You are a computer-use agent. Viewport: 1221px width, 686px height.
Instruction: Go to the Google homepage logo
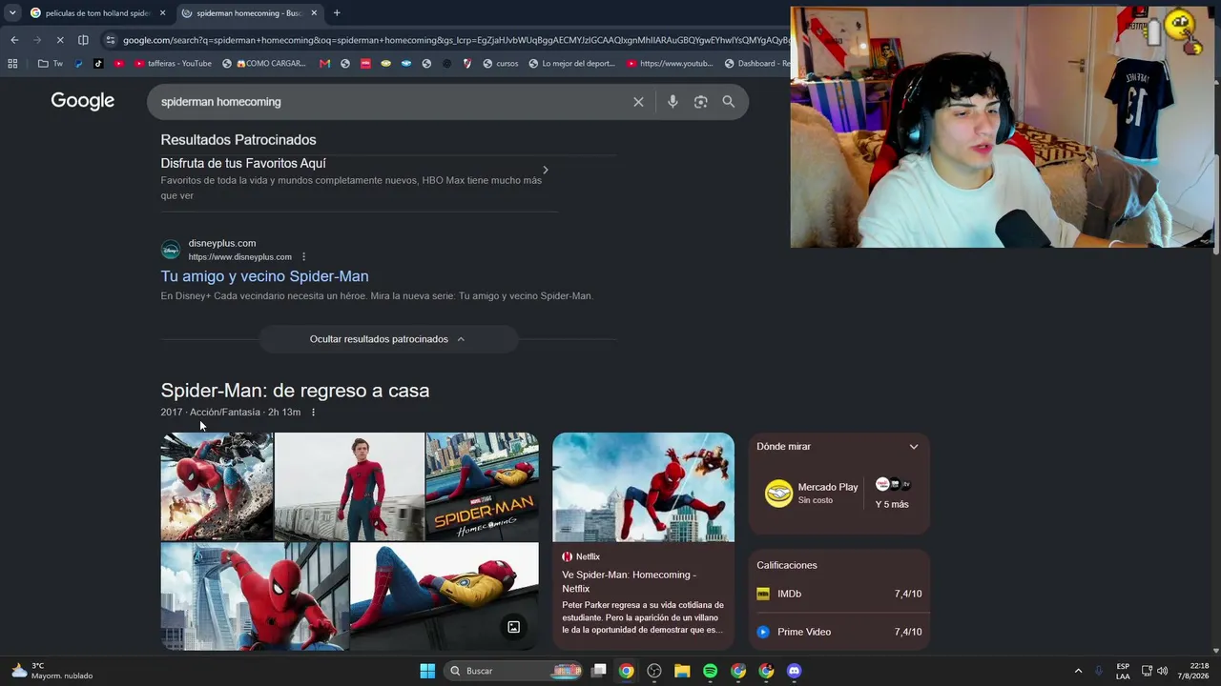click(x=83, y=101)
